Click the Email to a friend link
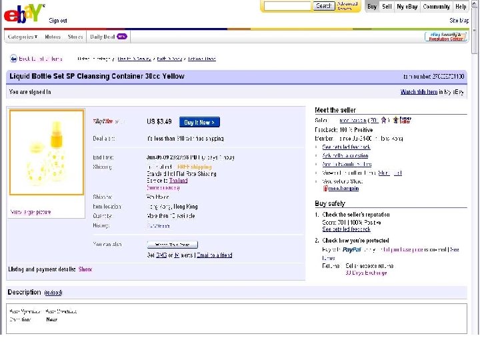The image size is (480, 360). pos(214,255)
